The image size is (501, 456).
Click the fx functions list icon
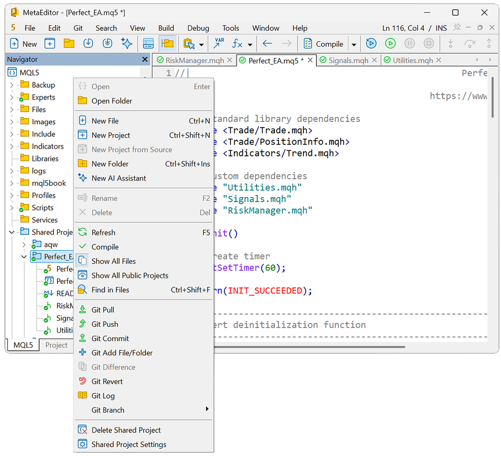237,44
